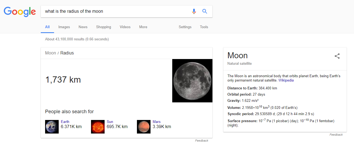Open the search Tools options
This screenshot has width=354, height=143.
pos(204,27)
